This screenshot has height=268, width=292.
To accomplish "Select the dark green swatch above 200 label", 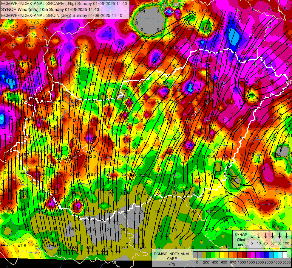I will coord(208,255).
